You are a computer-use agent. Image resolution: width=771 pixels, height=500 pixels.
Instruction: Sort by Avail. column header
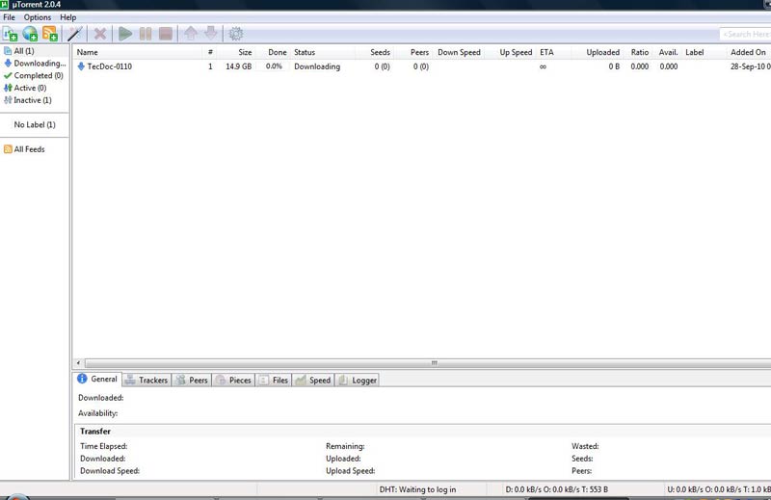(668, 52)
